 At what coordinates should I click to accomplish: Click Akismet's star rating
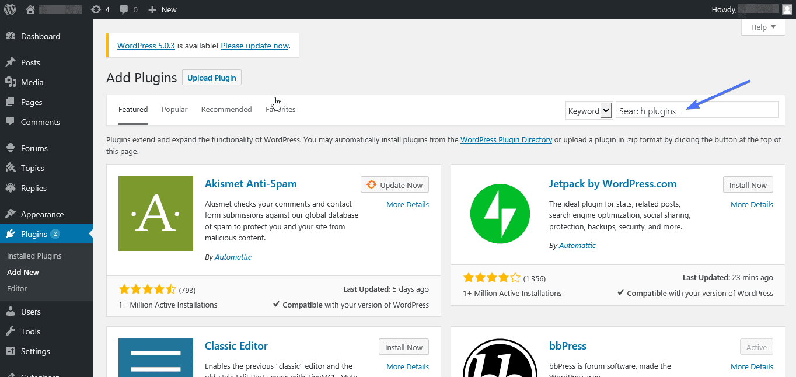pyautogui.click(x=147, y=289)
